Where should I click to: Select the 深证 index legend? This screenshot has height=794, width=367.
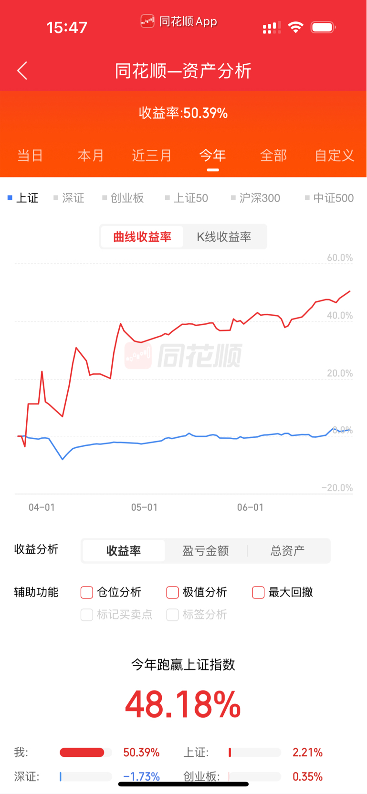coord(69,198)
